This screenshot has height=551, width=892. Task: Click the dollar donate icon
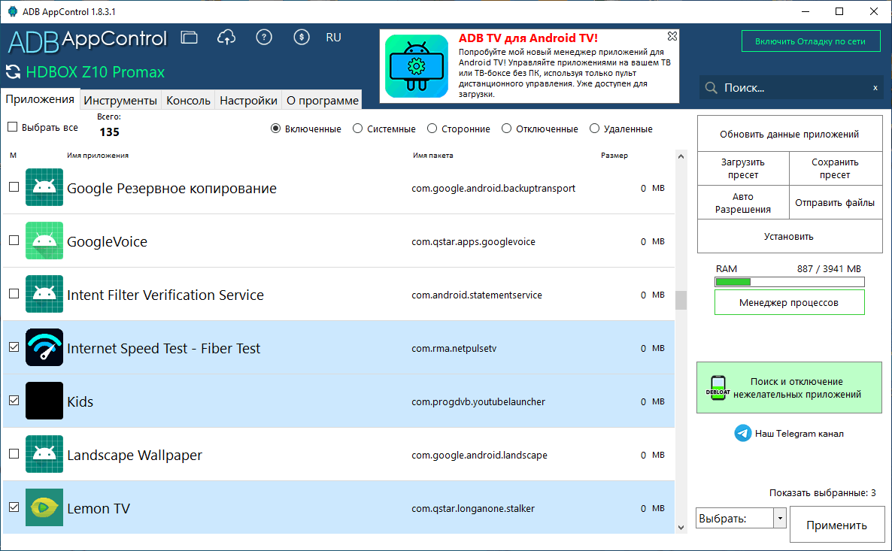pyautogui.click(x=302, y=38)
